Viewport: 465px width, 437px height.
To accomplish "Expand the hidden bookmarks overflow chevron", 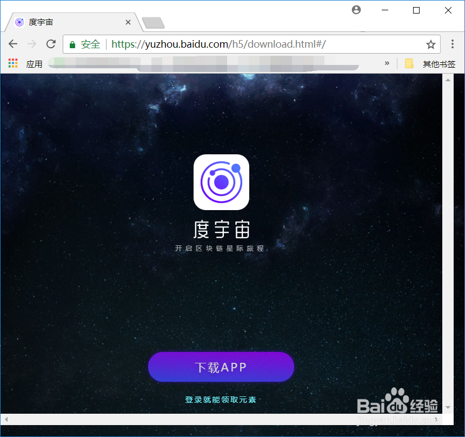I will coord(387,63).
